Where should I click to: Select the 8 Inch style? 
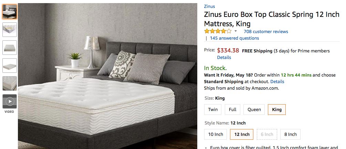pyautogui.click(x=290, y=134)
